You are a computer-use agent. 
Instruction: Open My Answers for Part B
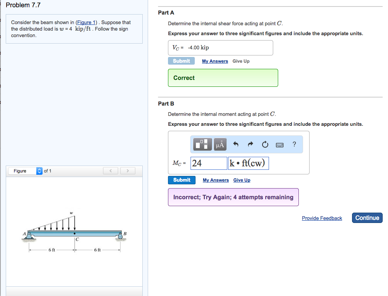coord(216,180)
